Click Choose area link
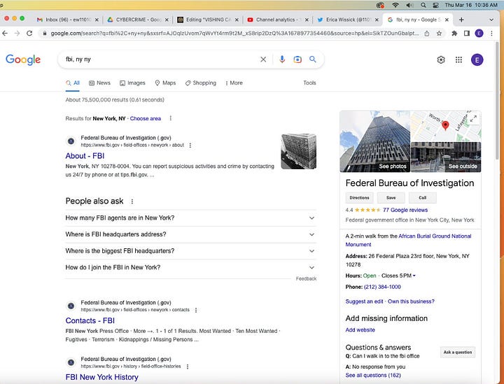Viewport: 504px width, 384px height. click(x=146, y=118)
